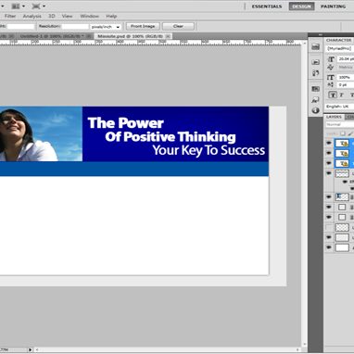
Task: Click the Clear button
Action: [178, 26]
